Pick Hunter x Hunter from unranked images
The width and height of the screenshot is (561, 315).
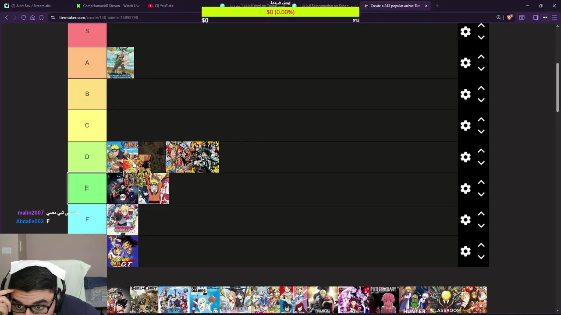(414, 300)
